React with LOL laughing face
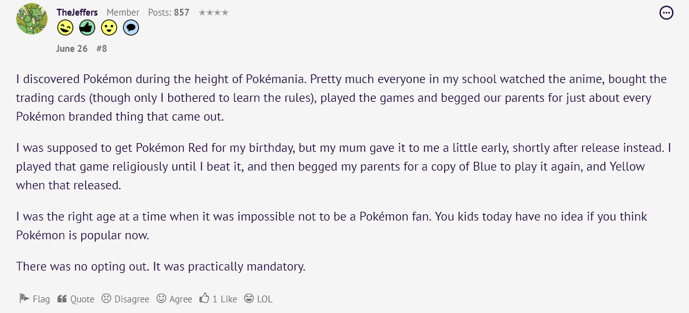 (258, 299)
